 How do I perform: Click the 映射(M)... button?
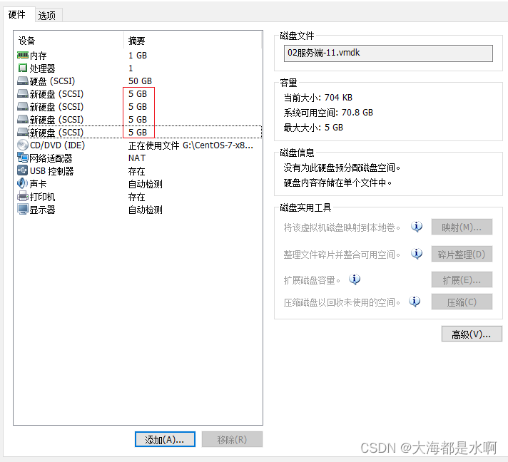[462, 227]
